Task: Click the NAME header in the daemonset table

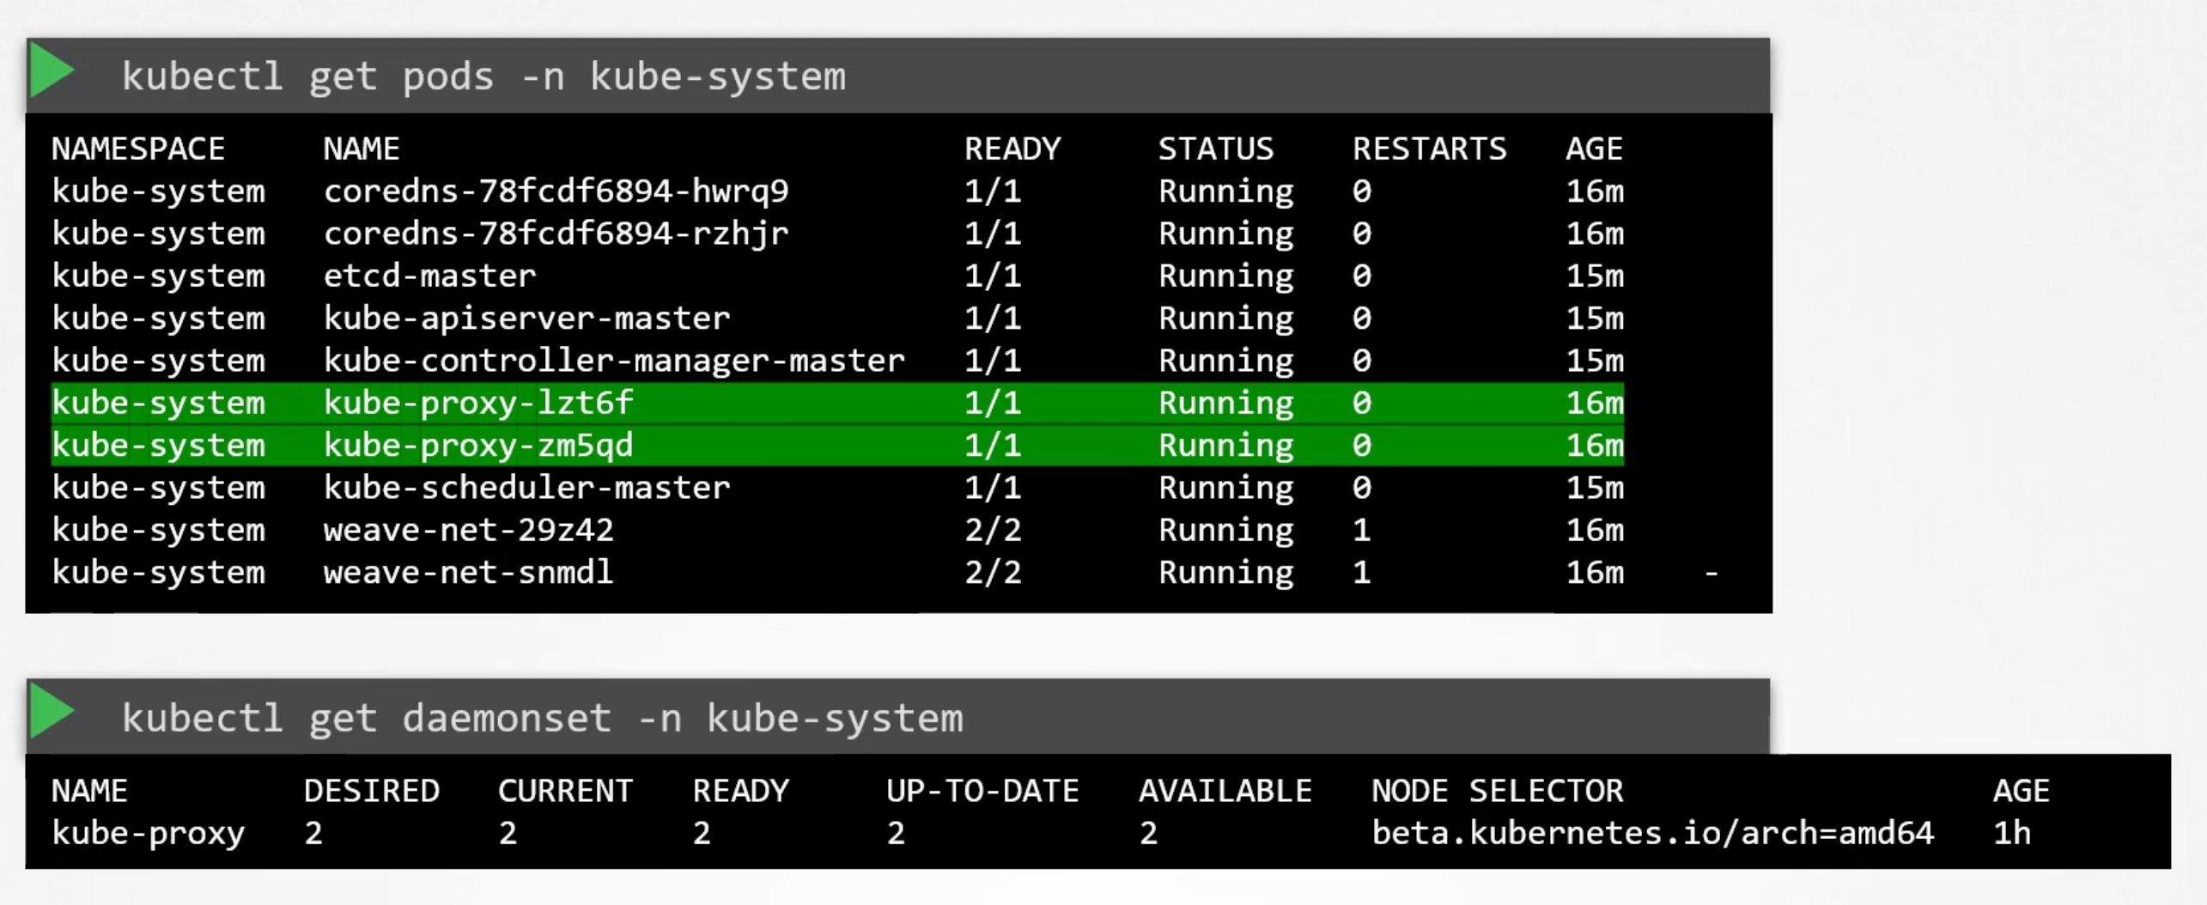Action: (x=89, y=790)
